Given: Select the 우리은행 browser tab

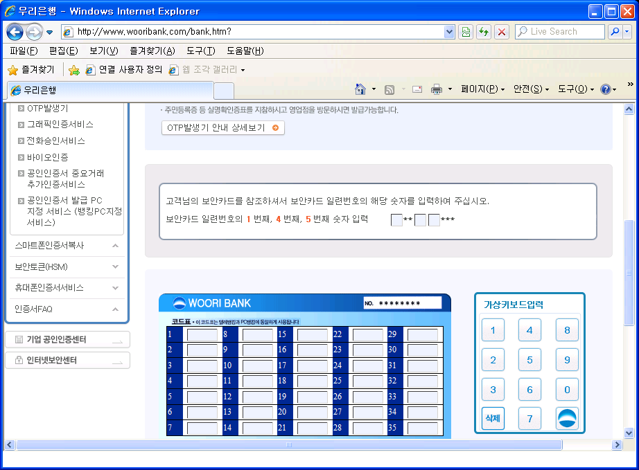Looking at the screenshot, I should (x=110, y=91).
